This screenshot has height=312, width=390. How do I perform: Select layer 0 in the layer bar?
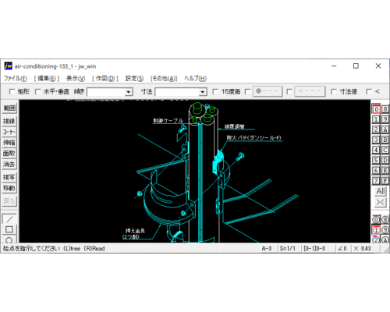(376, 109)
